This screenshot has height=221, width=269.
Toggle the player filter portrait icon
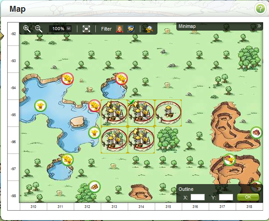[x=120, y=29]
